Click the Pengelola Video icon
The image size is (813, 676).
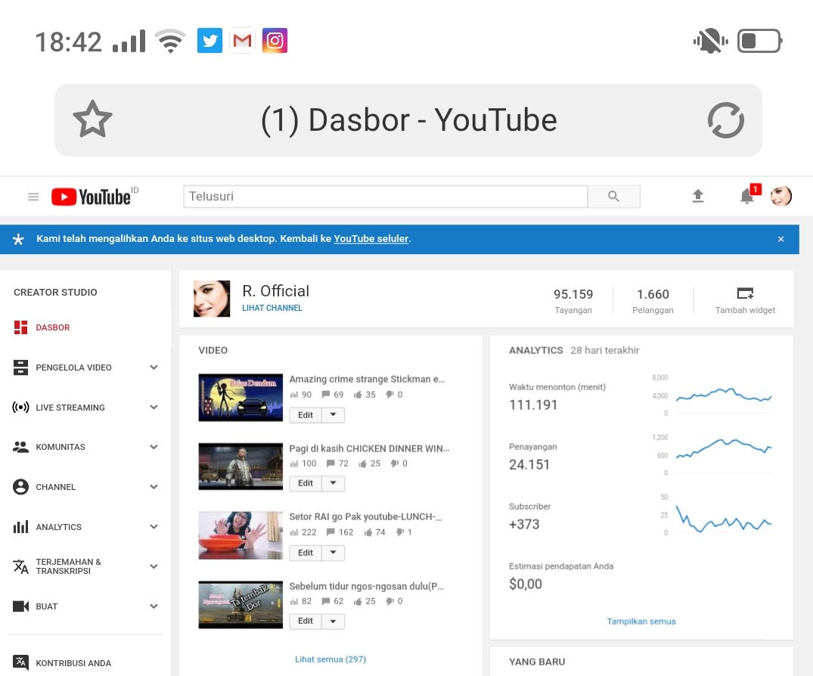(20, 367)
